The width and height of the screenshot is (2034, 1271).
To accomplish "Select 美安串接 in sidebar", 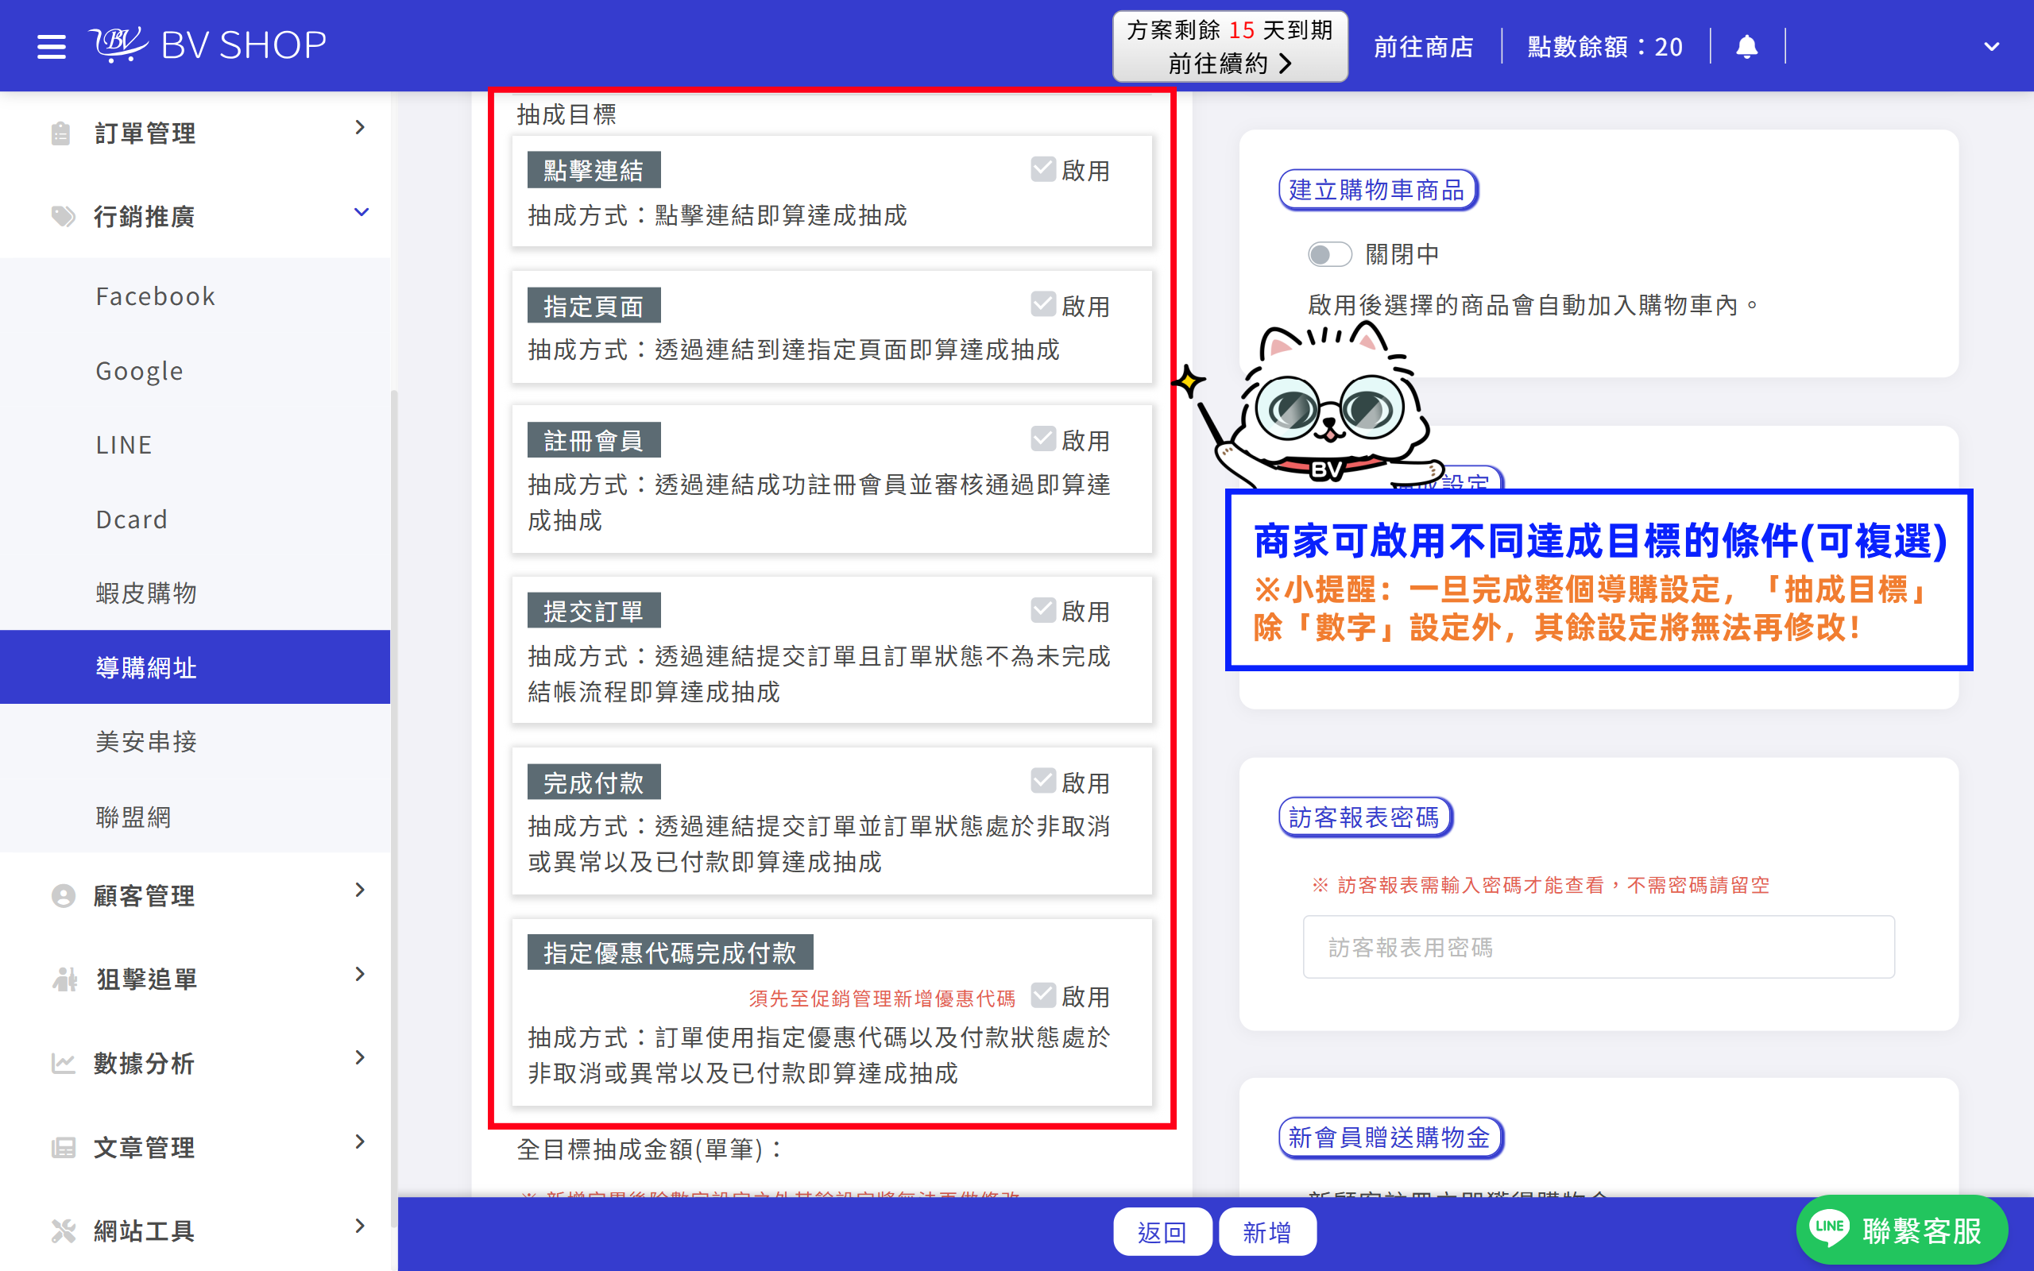I will click(195, 740).
